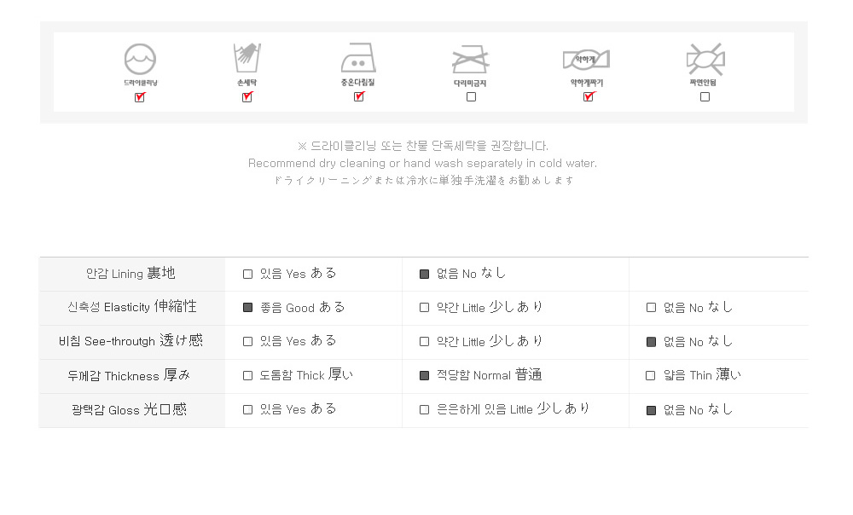
Task: Check the Lining Yes box
Action: click(x=247, y=274)
